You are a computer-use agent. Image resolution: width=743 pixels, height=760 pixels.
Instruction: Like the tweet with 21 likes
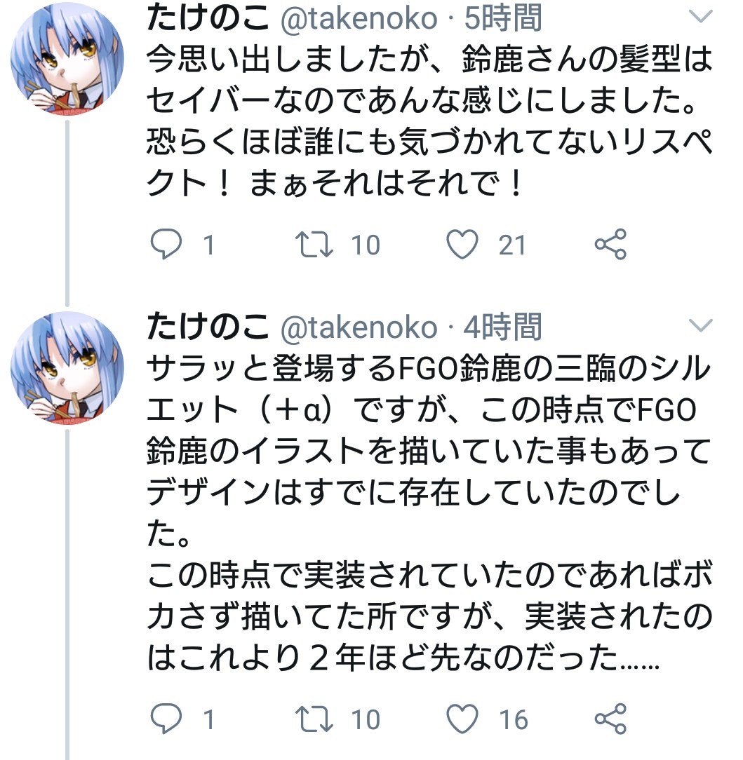[462, 245]
